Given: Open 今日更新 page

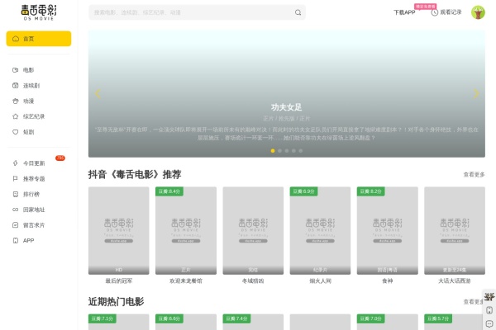Looking at the screenshot, I should pyautogui.click(x=34, y=163).
